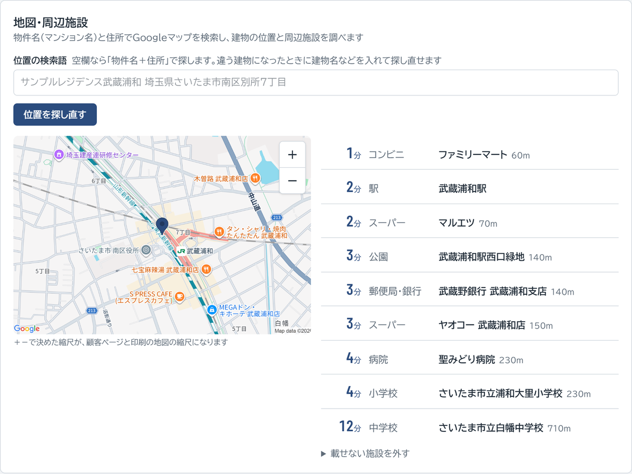
Task: Click the JR 武蔵浦和 station icon on map
Action: pyautogui.click(x=181, y=251)
